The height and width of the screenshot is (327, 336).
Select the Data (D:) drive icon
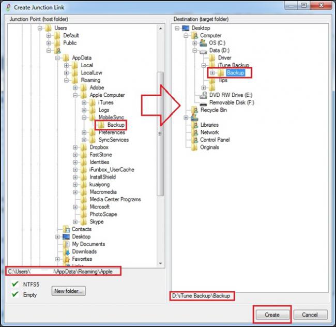(x=203, y=51)
